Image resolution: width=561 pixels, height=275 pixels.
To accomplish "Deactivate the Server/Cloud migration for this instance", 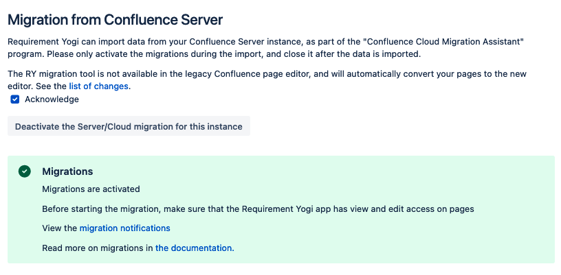I will 129,126.
